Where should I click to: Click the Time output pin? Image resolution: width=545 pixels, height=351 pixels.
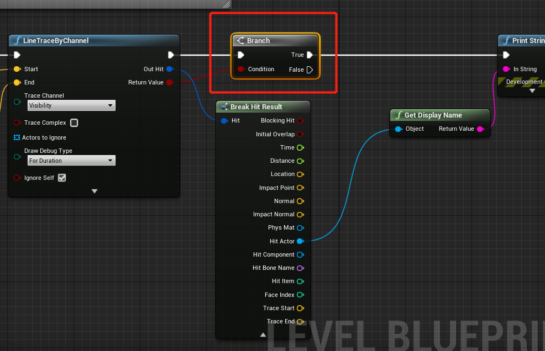[x=300, y=147]
